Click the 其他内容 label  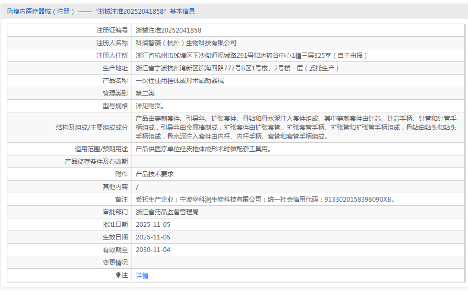[x=115, y=186]
